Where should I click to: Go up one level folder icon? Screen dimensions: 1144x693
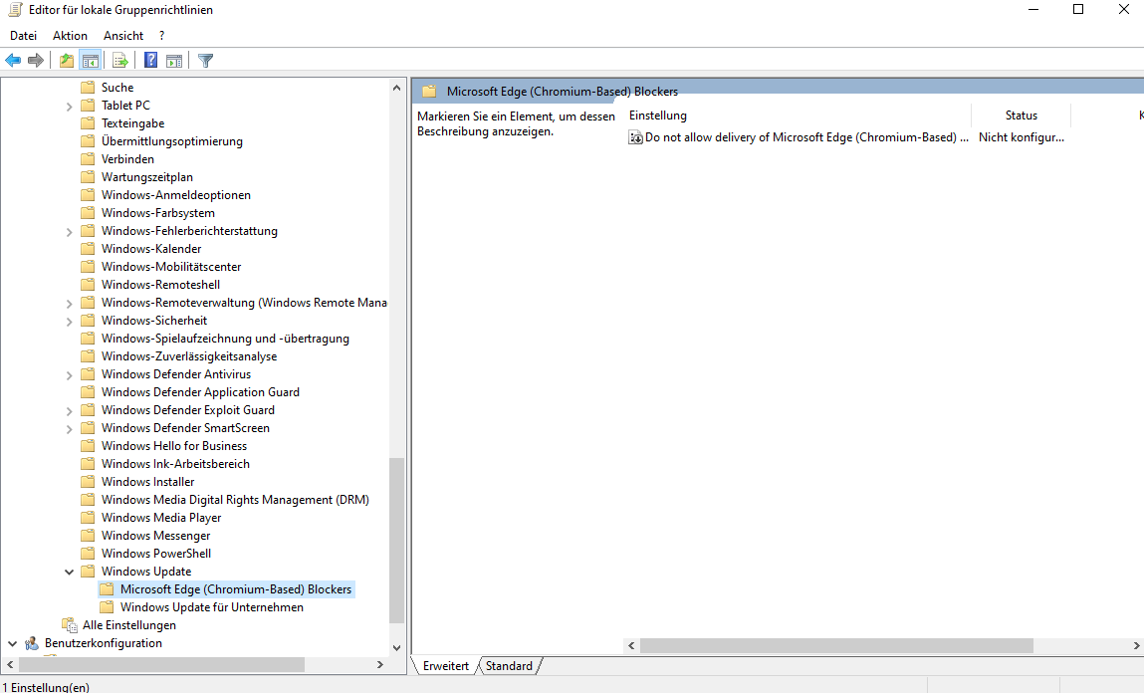coord(67,61)
